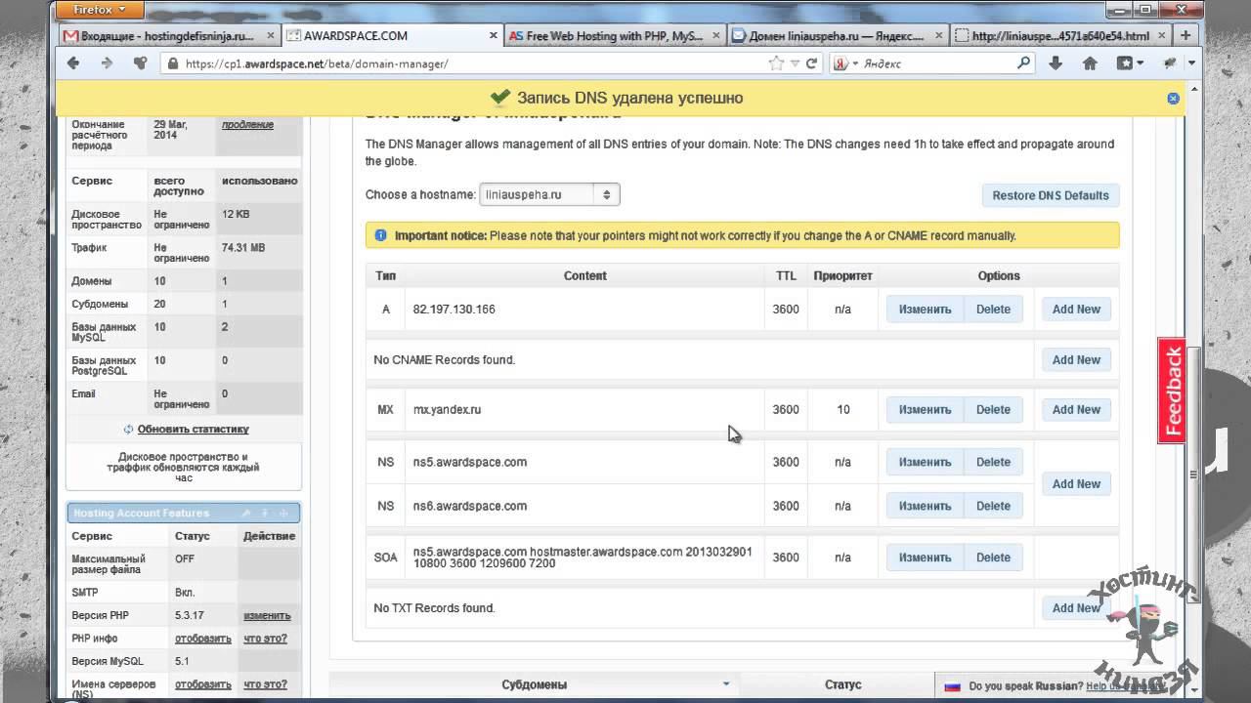Reload the page with the refresh icon
The width and height of the screenshot is (1251, 703).
(x=811, y=63)
